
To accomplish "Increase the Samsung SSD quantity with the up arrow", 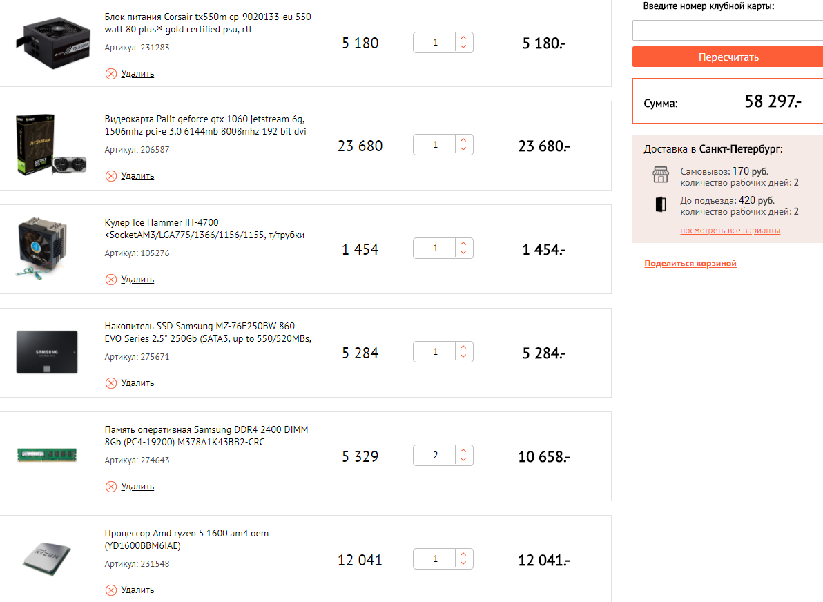I will (x=463, y=347).
